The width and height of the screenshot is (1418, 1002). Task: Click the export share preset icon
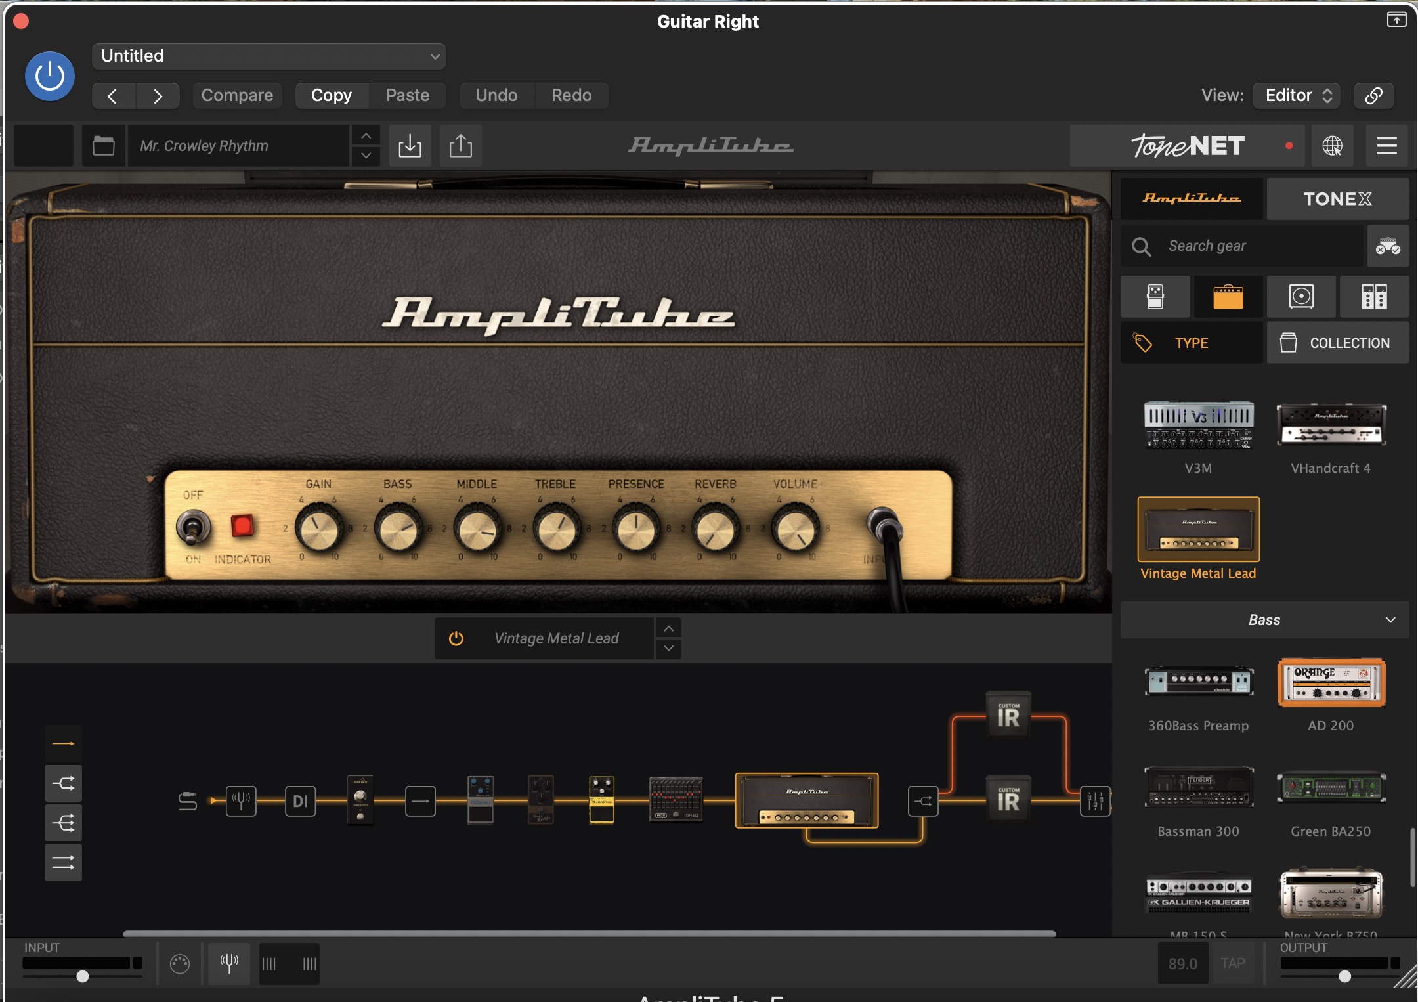click(461, 146)
